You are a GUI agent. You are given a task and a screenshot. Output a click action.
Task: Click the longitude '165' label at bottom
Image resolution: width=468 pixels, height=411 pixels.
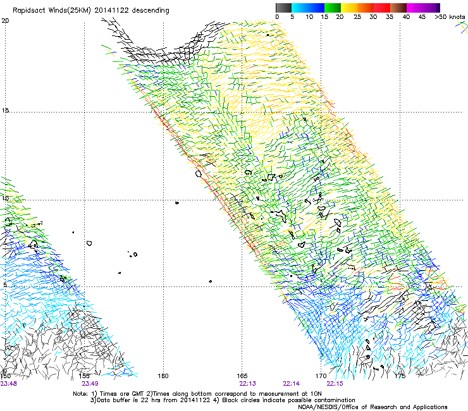coord(242,376)
